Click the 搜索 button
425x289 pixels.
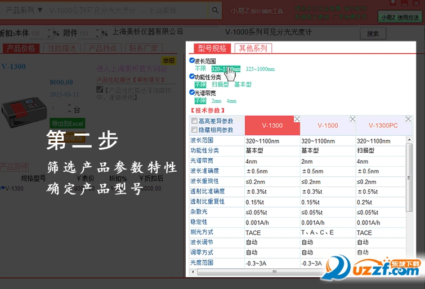tap(373, 34)
